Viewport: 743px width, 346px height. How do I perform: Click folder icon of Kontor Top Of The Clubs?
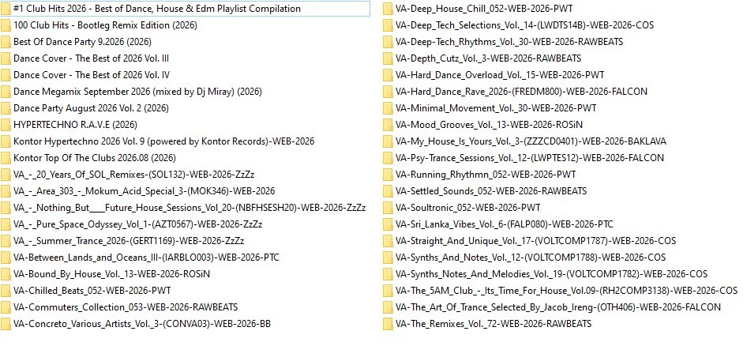pos(6,158)
